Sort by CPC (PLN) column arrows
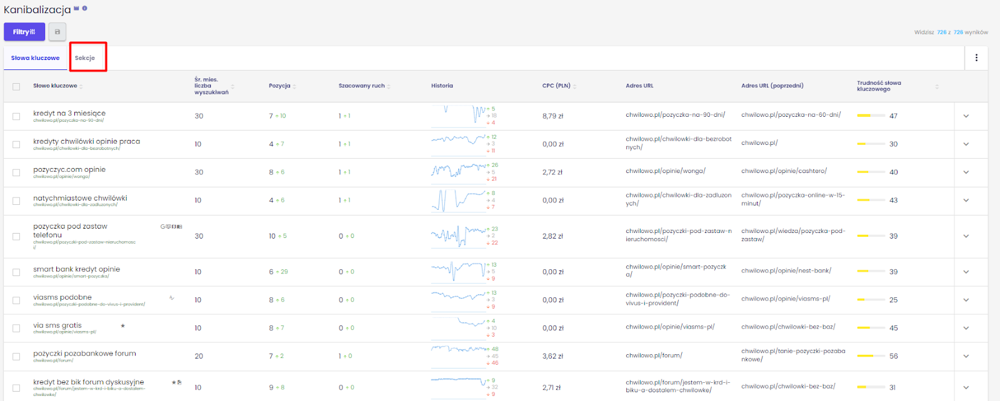The width and height of the screenshot is (1000, 401). pyautogui.click(x=575, y=86)
